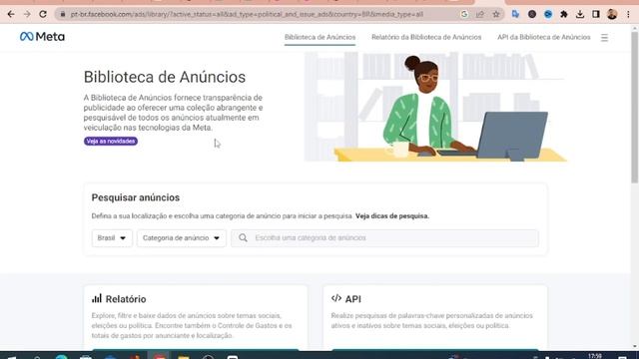Click the bar chart icon beside Relatório

97,298
